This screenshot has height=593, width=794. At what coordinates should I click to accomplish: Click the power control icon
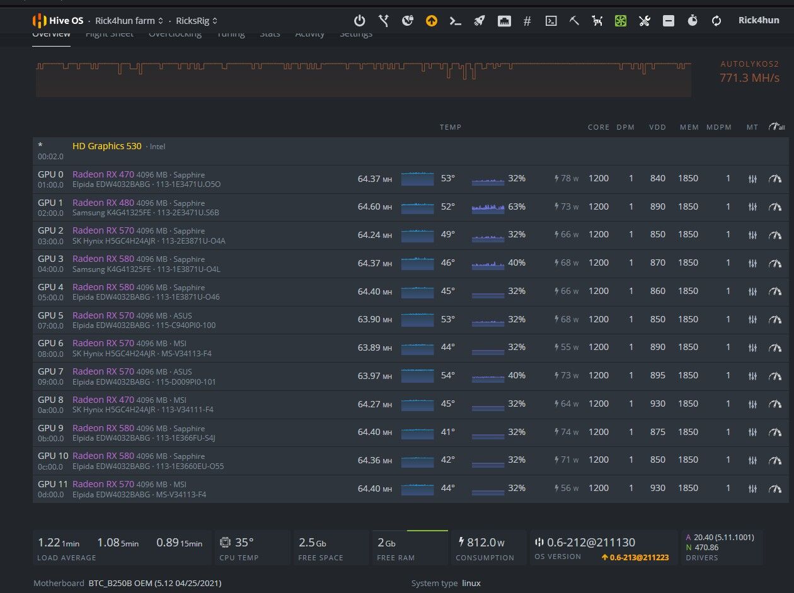(x=359, y=21)
